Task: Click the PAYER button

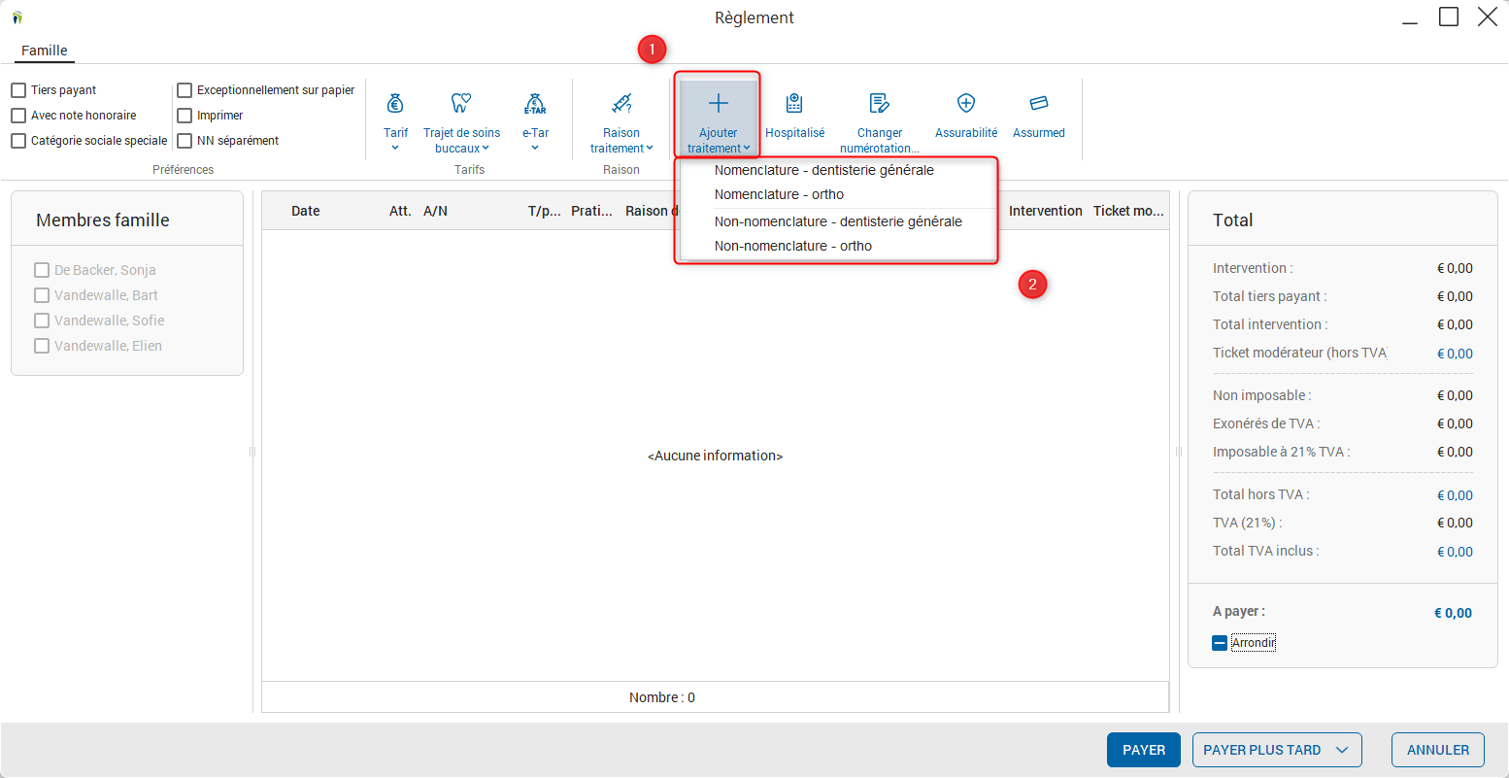Action: click(x=1144, y=750)
